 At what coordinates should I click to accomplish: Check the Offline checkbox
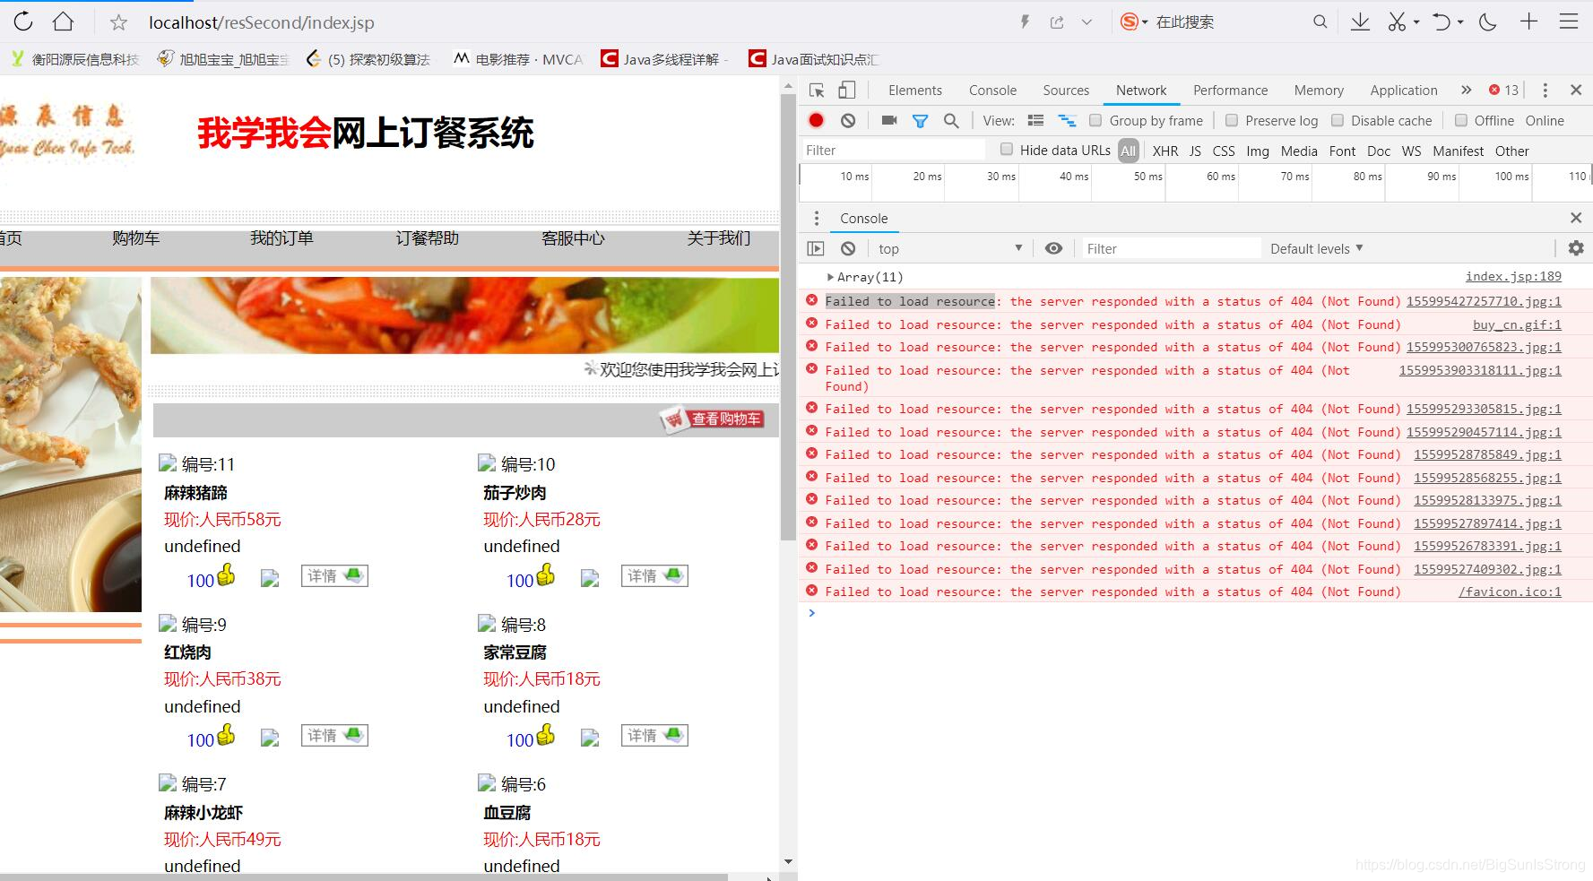point(1461,120)
